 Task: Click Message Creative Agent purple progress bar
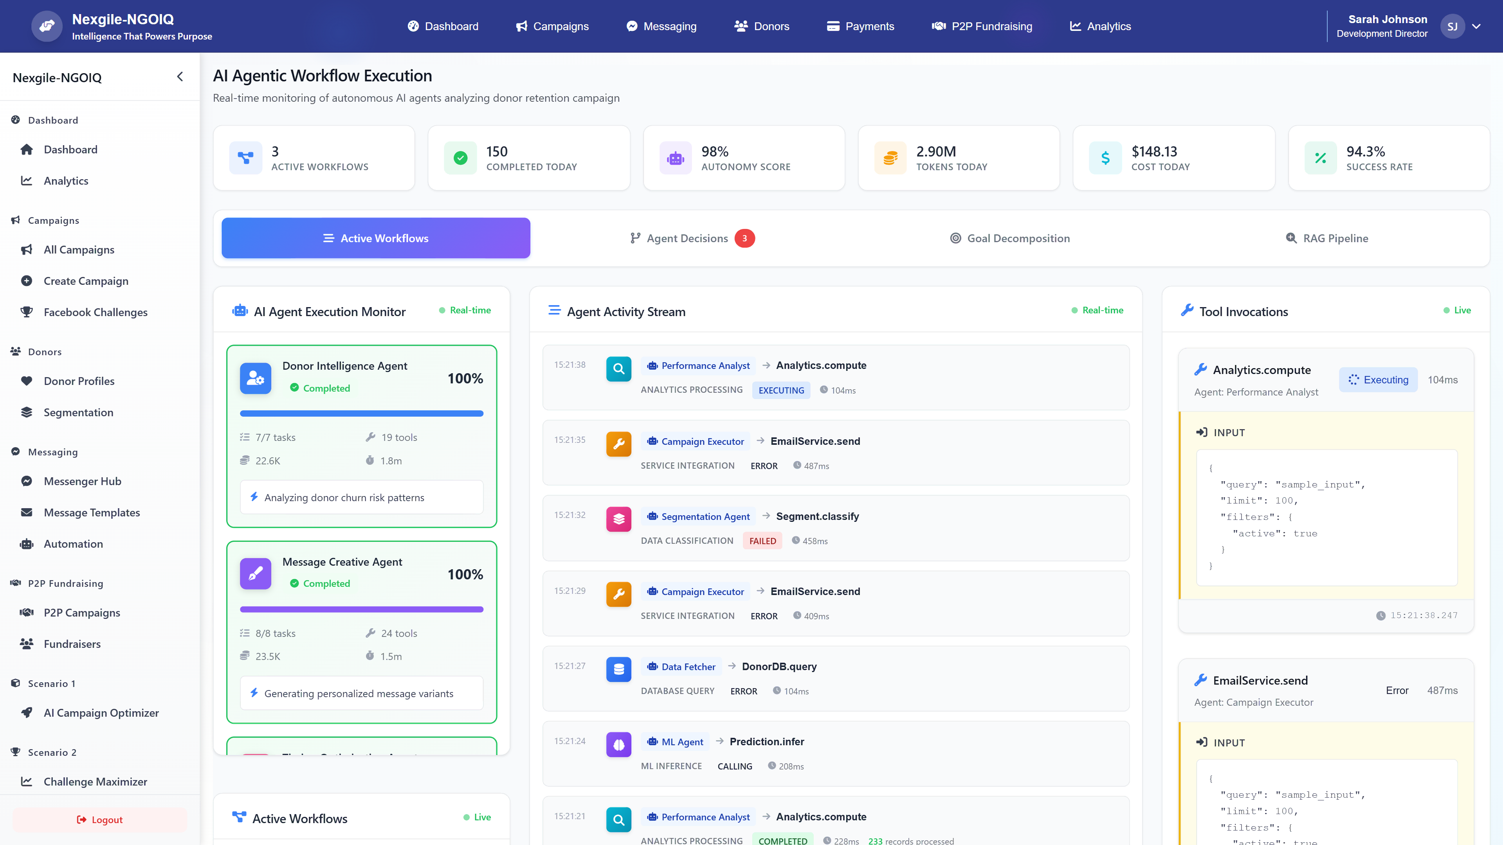tap(362, 609)
